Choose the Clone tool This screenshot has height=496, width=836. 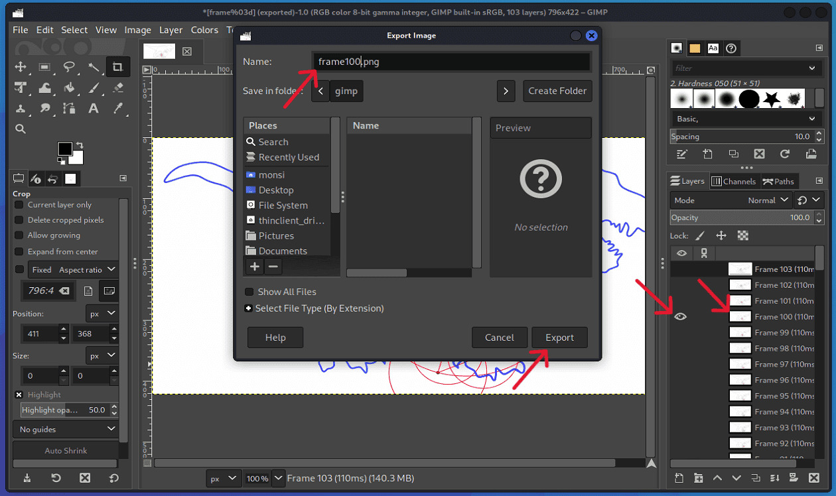(x=21, y=108)
